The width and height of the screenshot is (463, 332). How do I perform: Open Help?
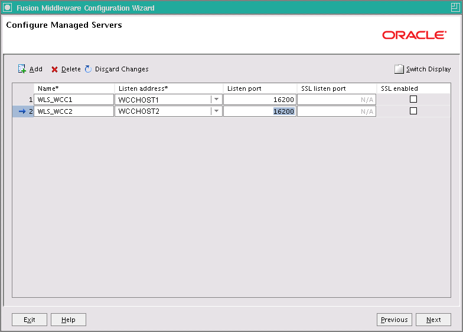[x=69, y=320]
